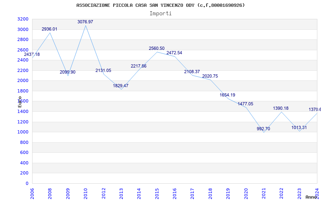Click data label 2108.37
Image resolution: width=321 pixels, height=201 pixels.
click(192, 72)
